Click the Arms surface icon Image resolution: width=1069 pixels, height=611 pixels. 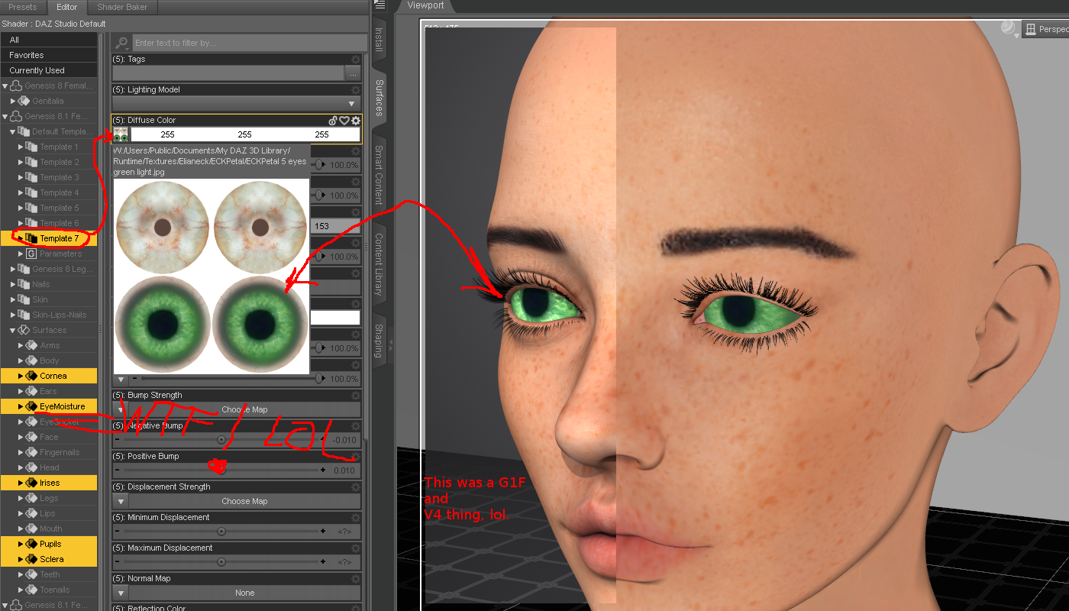point(31,345)
